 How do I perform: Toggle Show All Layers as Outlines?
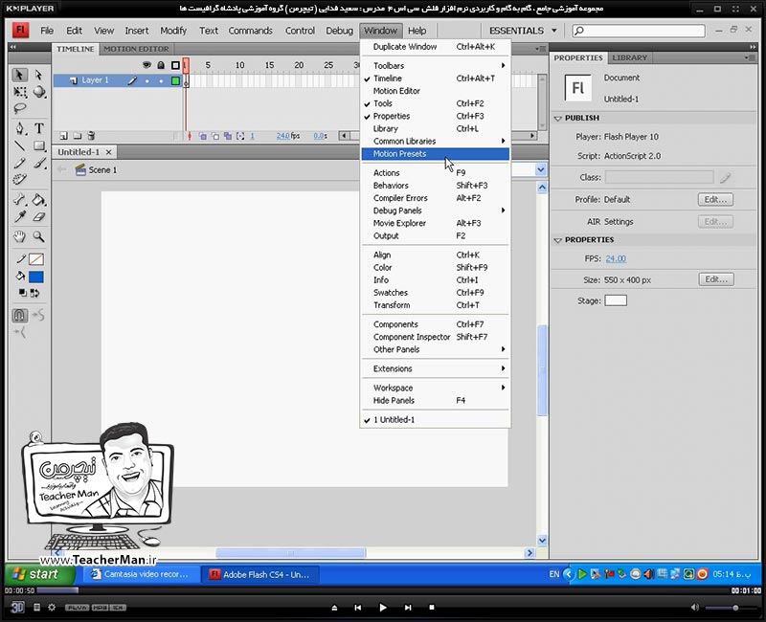coord(175,65)
